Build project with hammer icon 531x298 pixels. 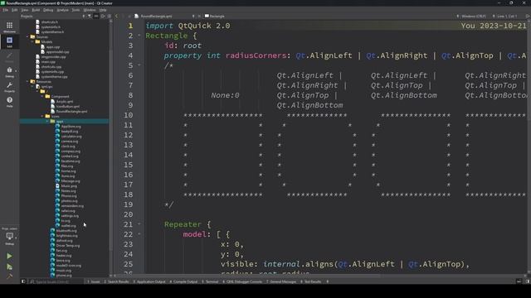(9, 276)
